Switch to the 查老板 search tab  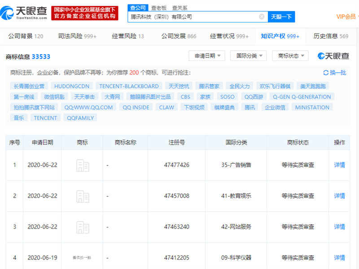159,8
